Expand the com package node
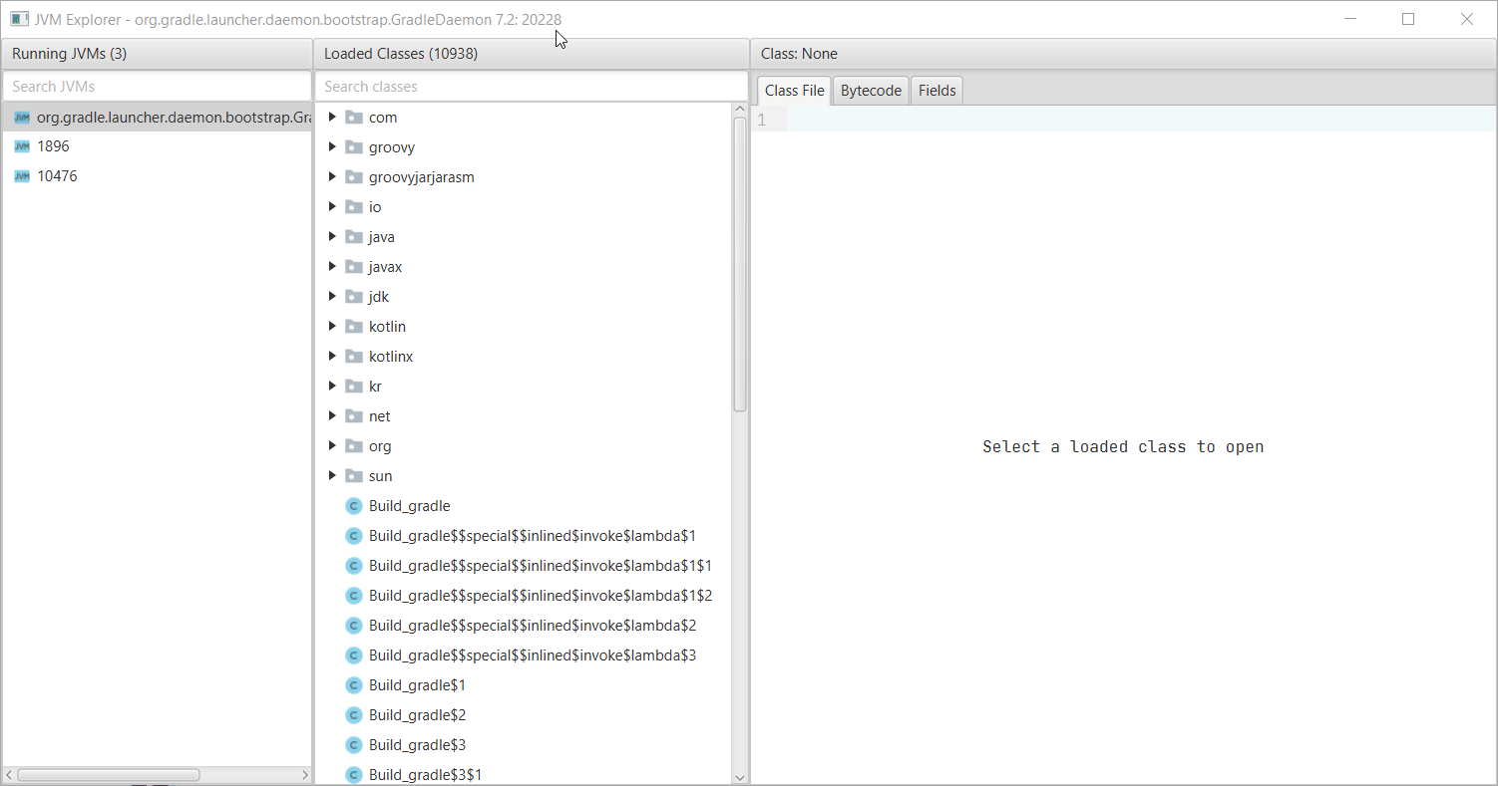1498x786 pixels. coord(332,118)
